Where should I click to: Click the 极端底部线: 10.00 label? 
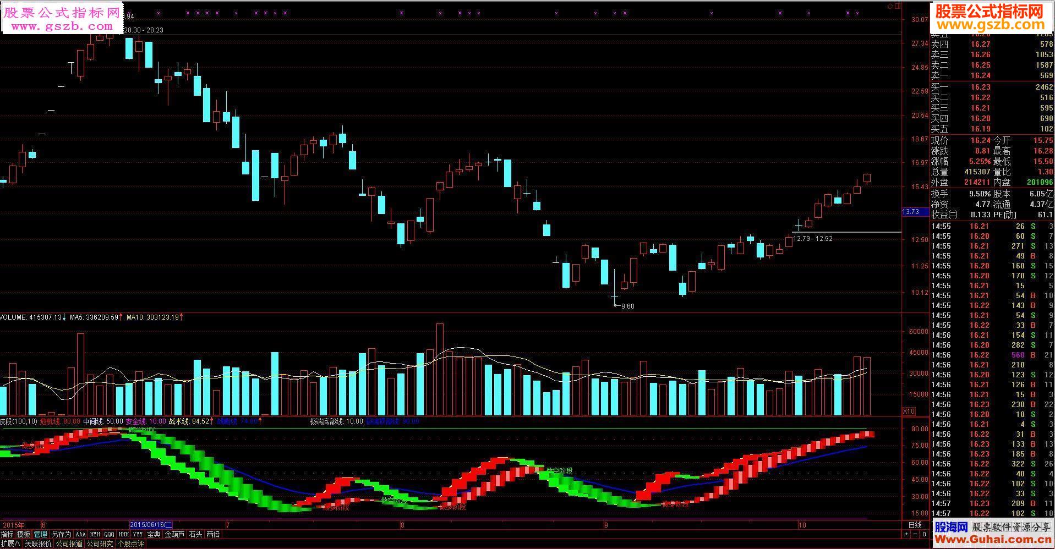336,421
